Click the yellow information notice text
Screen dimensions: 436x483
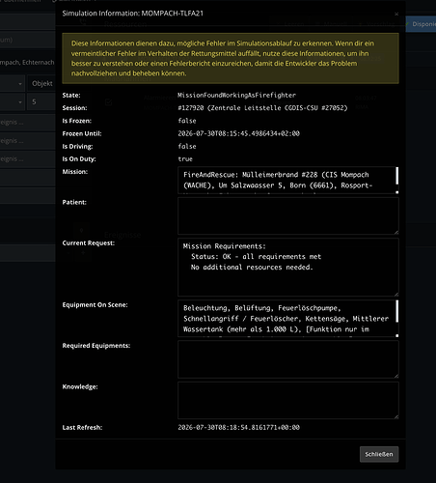click(x=222, y=58)
